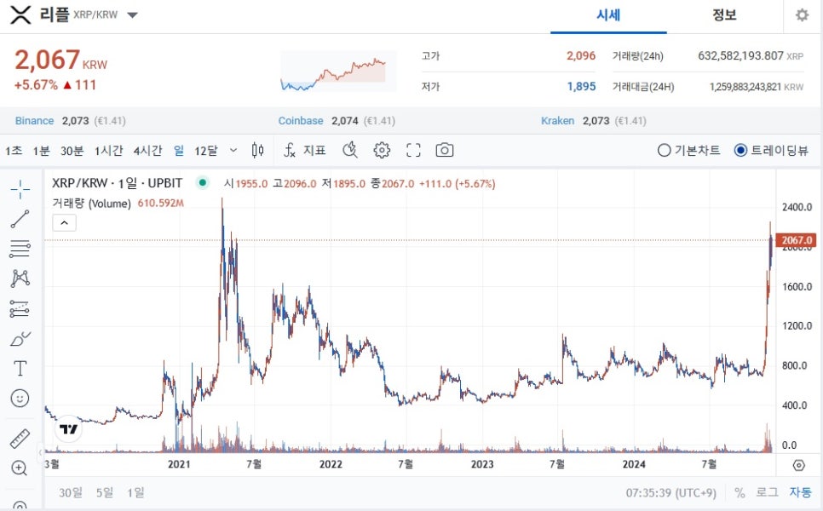The width and height of the screenshot is (823, 511).
Task: Switch to the 시세 tab
Action: (608, 15)
